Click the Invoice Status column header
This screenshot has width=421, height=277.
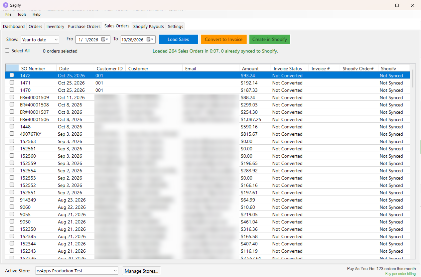(290, 68)
